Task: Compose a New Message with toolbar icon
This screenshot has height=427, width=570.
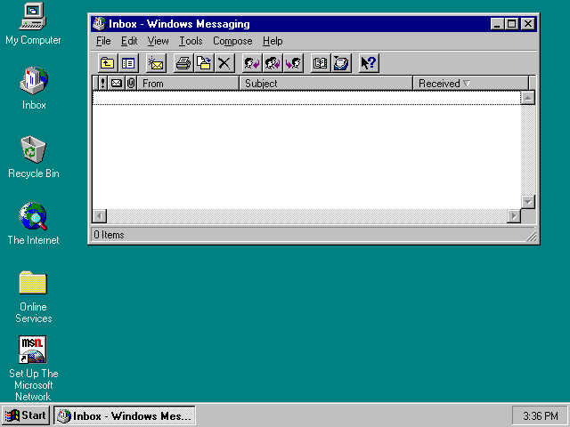Action: click(156, 63)
